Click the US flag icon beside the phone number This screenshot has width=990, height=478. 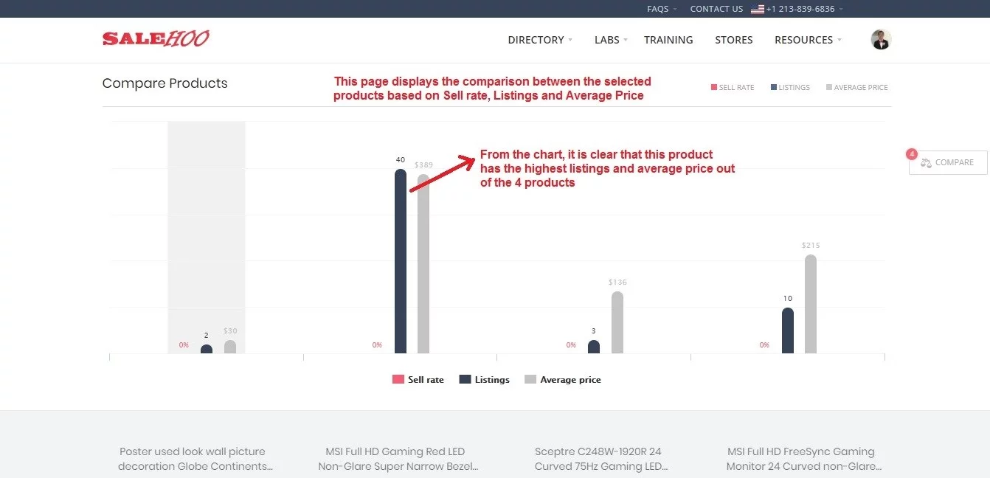[757, 9]
